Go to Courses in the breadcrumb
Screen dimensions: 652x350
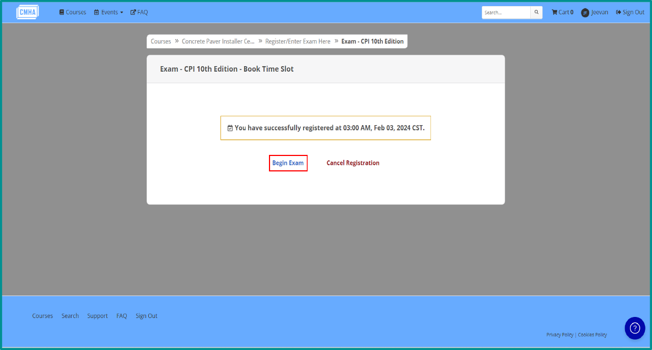[161, 41]
